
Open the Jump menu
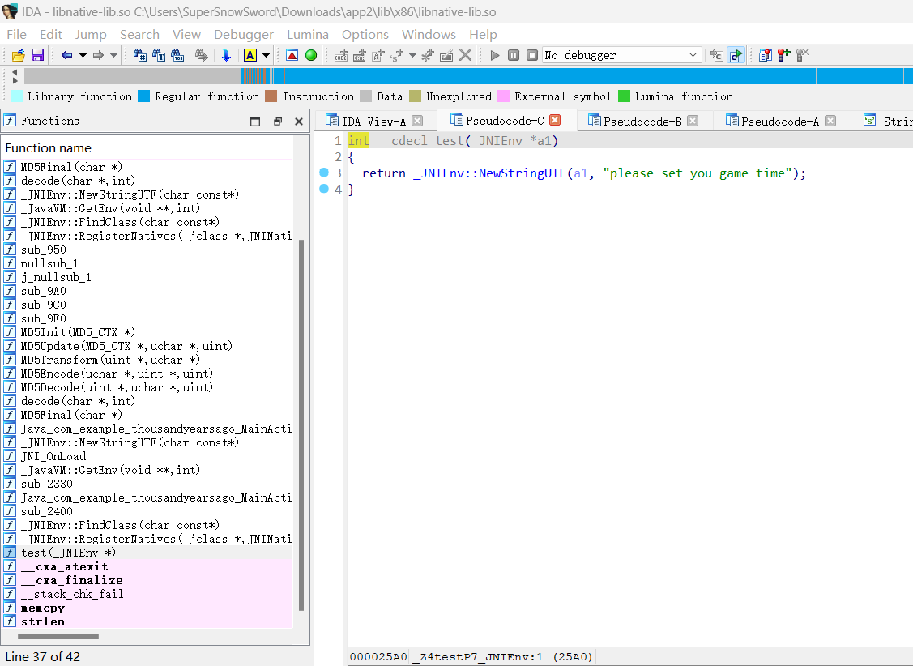tap(91, 34)
